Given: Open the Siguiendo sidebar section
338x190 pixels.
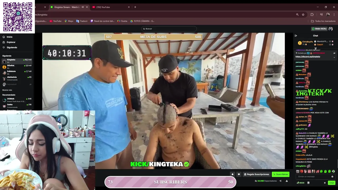Looking at the screenshot, I should (x=10, y=47).
